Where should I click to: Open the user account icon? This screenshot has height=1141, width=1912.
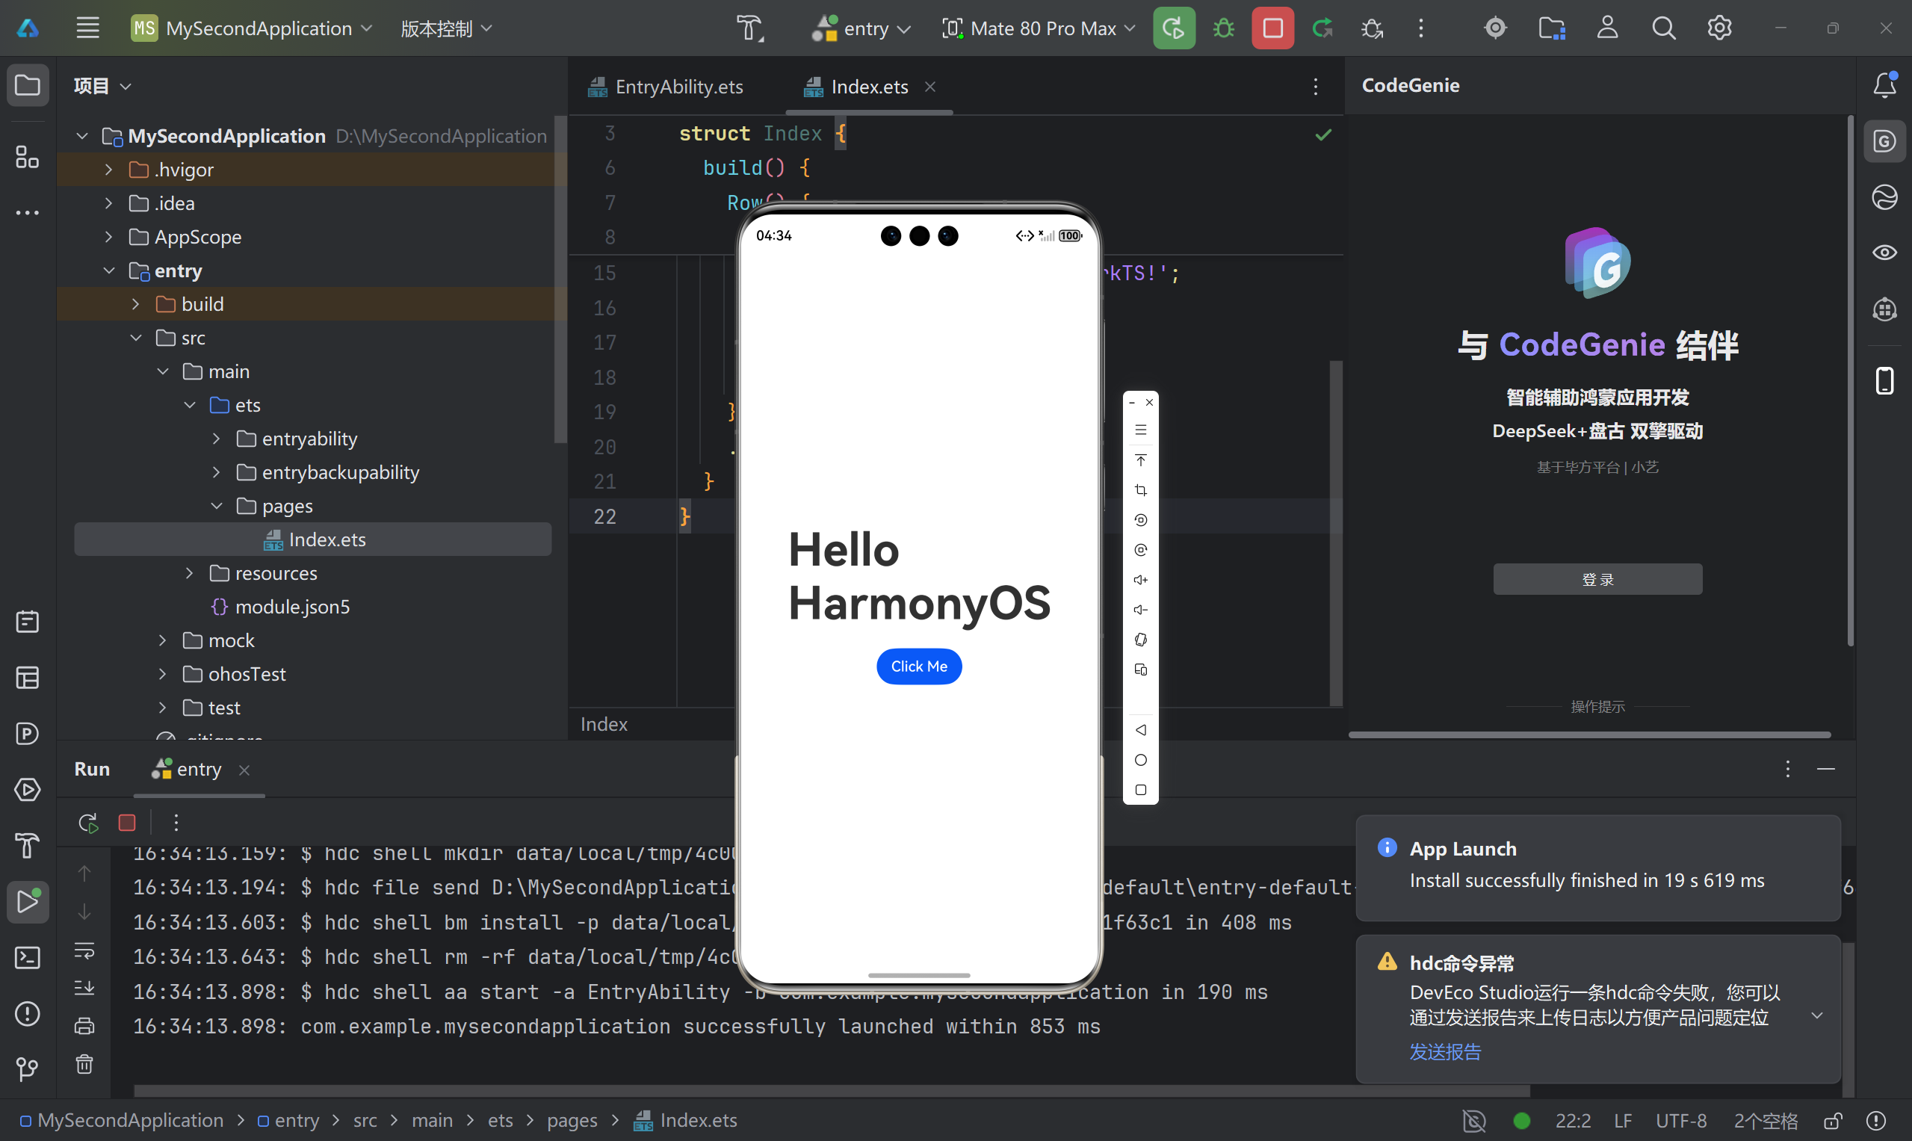pos(1608,28)
